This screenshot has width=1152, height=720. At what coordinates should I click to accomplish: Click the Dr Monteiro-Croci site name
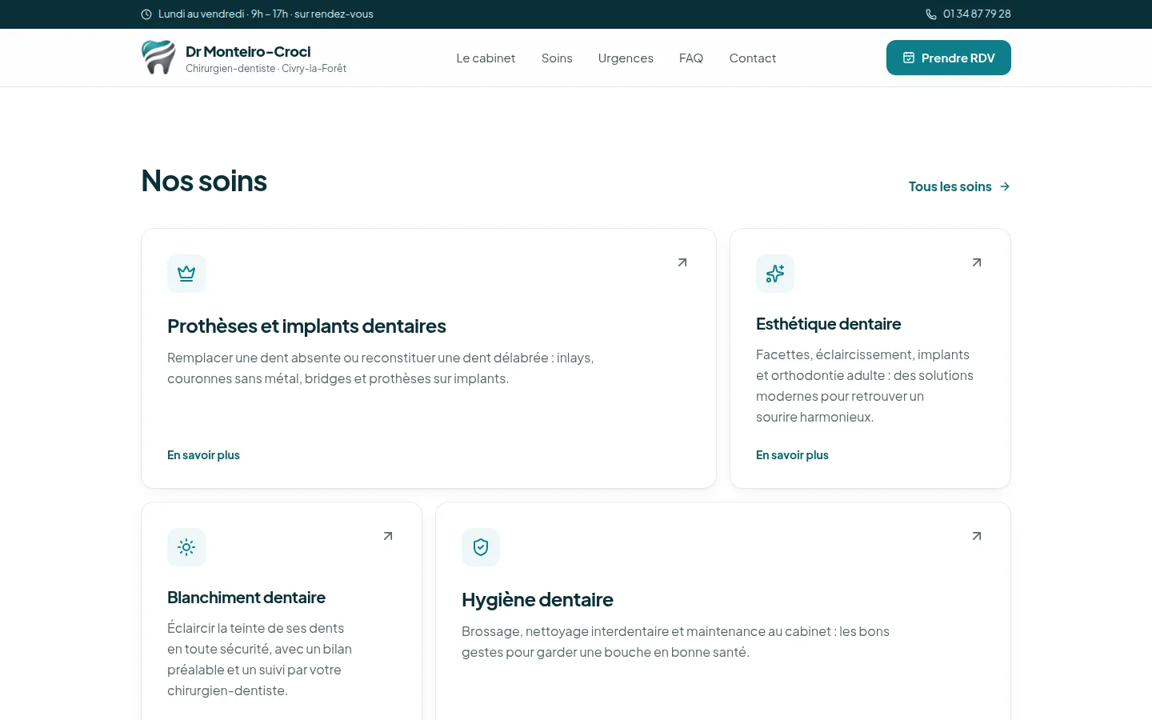(248, 52)
